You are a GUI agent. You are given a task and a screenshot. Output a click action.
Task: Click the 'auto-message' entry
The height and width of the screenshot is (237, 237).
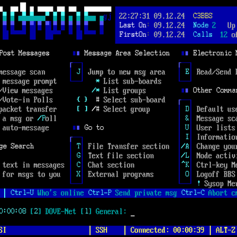click(25, 128)
